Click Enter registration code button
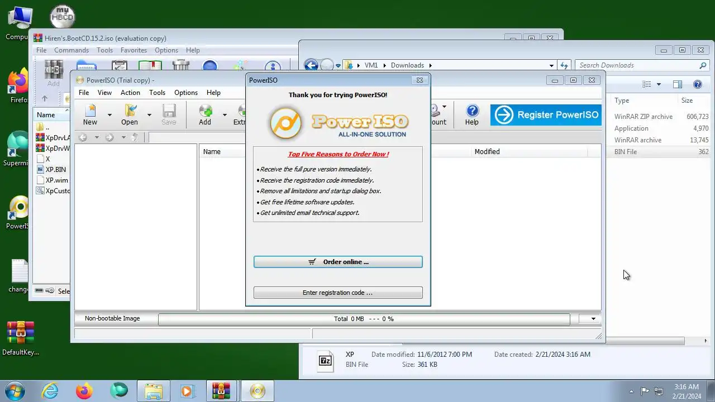 click(x=338, y=293)
